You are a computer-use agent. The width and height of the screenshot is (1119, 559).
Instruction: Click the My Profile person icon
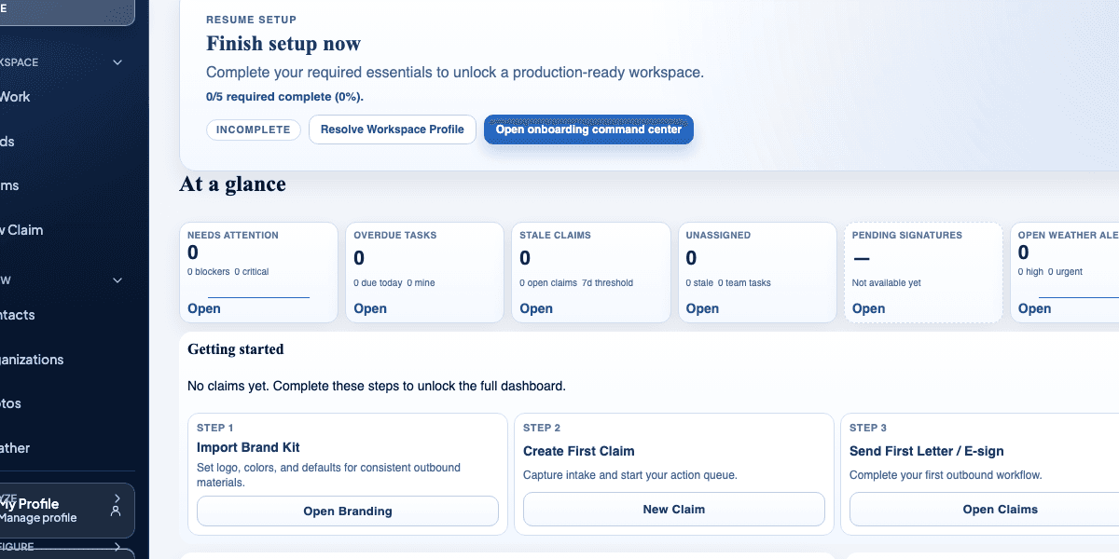(x=116, y=511)
